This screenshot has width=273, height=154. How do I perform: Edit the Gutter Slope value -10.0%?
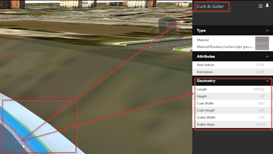pos(260,125)
